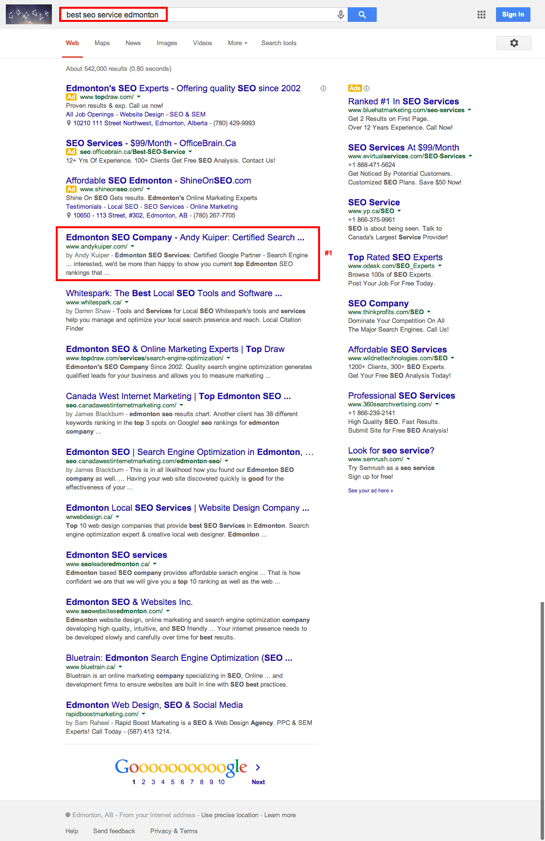
Task: Click the microphone voice search icon
Action: click(341, 15)
